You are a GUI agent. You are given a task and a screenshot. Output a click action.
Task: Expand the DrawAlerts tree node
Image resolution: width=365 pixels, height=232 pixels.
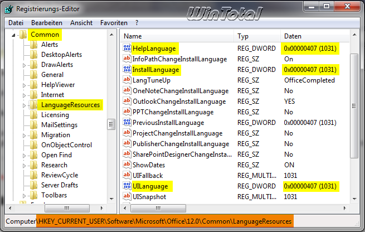tap(24, 65)
